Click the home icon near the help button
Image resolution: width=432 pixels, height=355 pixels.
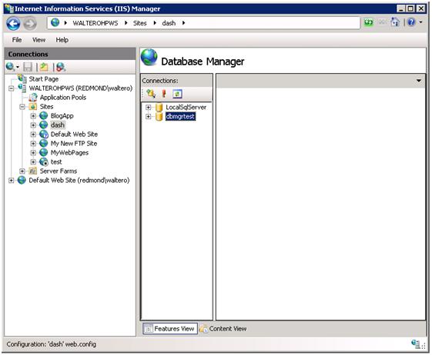[395, 22]
